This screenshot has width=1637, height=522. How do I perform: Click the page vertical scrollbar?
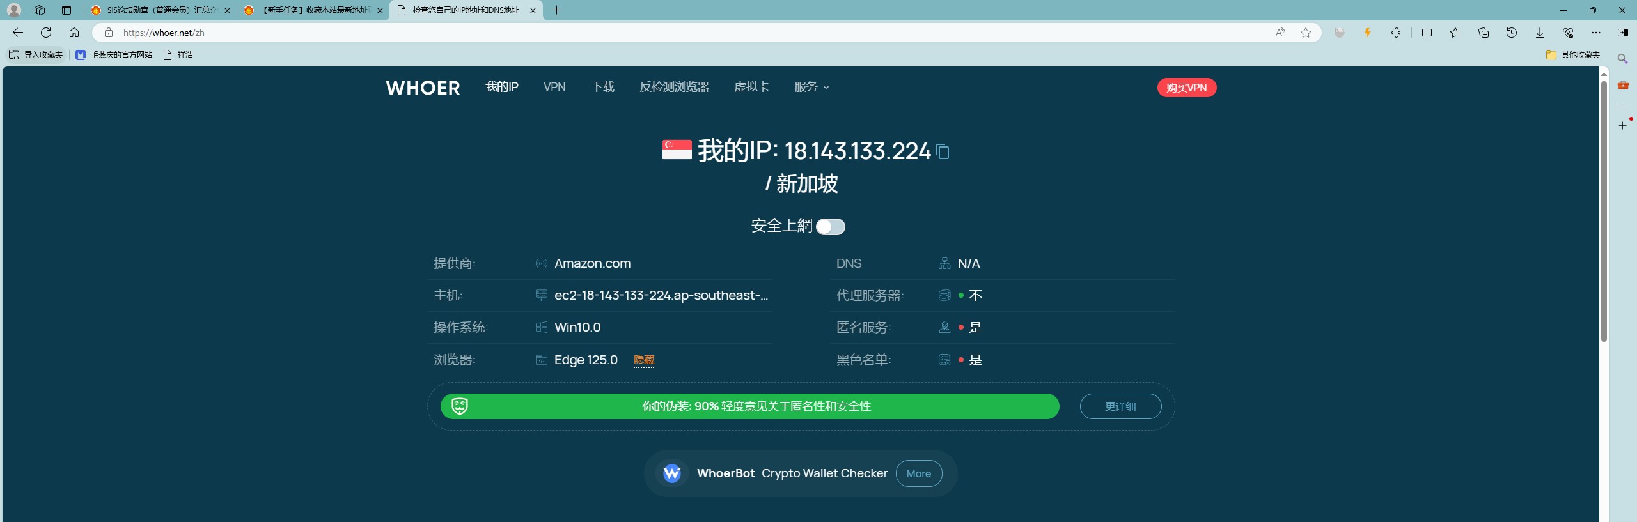(x=1604, y=211)
